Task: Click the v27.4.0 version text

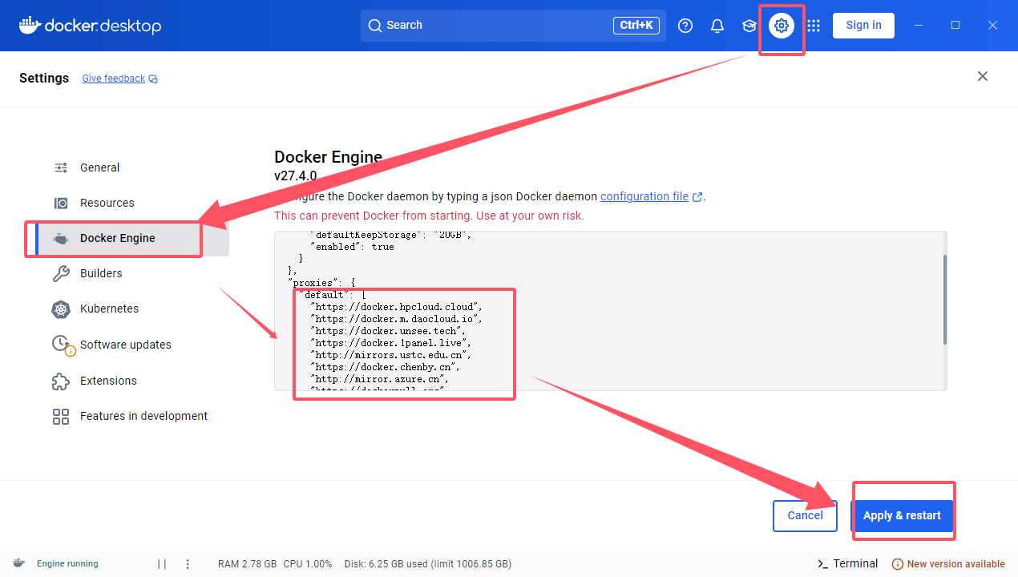Action: [x=296, y=176]
